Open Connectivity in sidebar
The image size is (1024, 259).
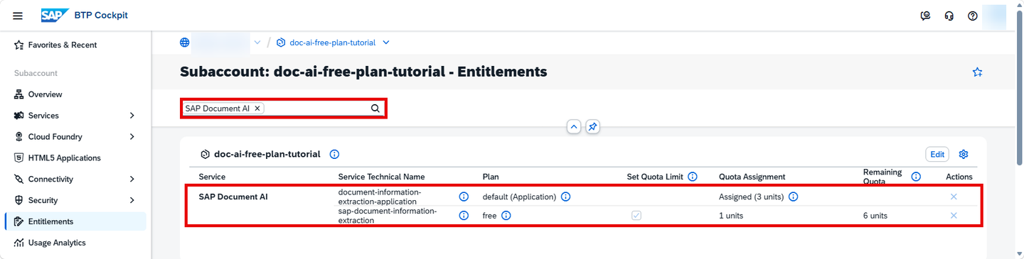50,180
